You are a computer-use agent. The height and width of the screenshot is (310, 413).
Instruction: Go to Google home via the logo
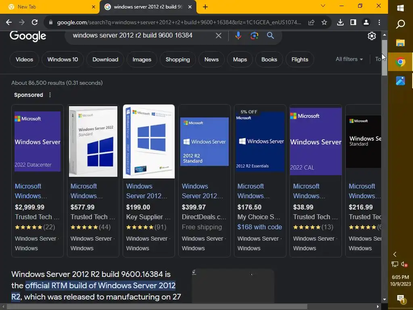tap(28, 36)
